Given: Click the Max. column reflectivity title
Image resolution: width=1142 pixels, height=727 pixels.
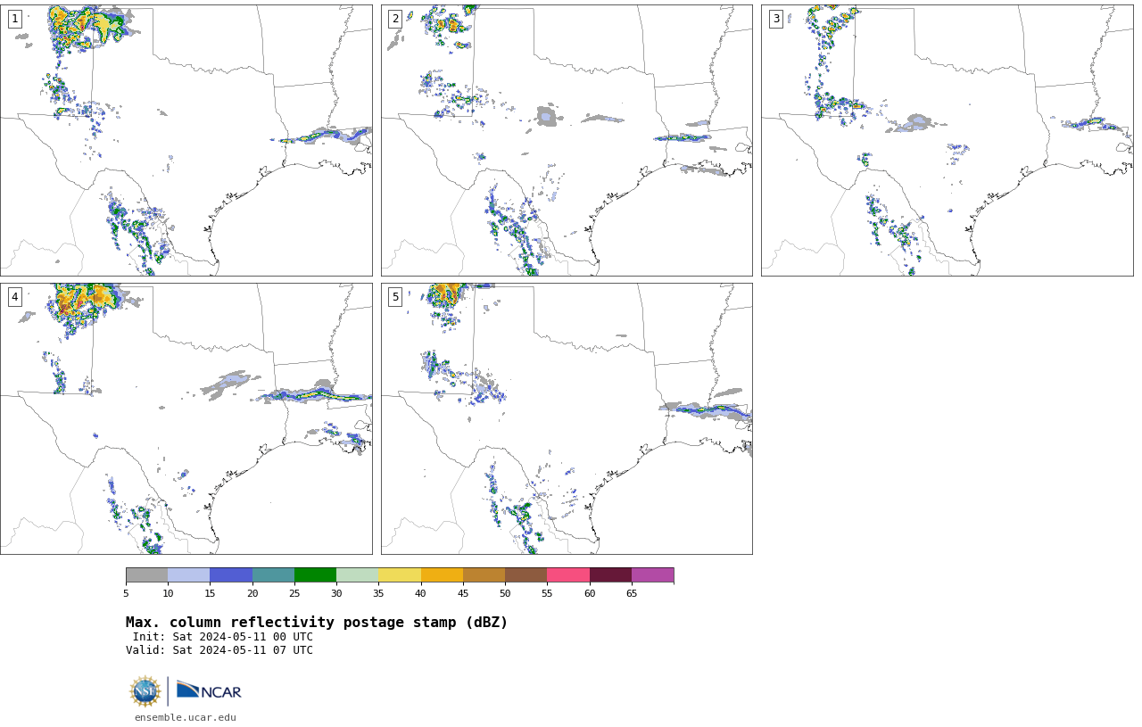Looking at the screenshot, I should point(317,623).
